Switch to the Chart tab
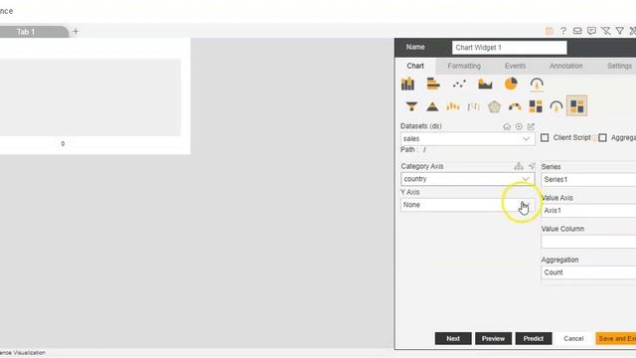This screenshot has width=636, height=358. [415, 66]
